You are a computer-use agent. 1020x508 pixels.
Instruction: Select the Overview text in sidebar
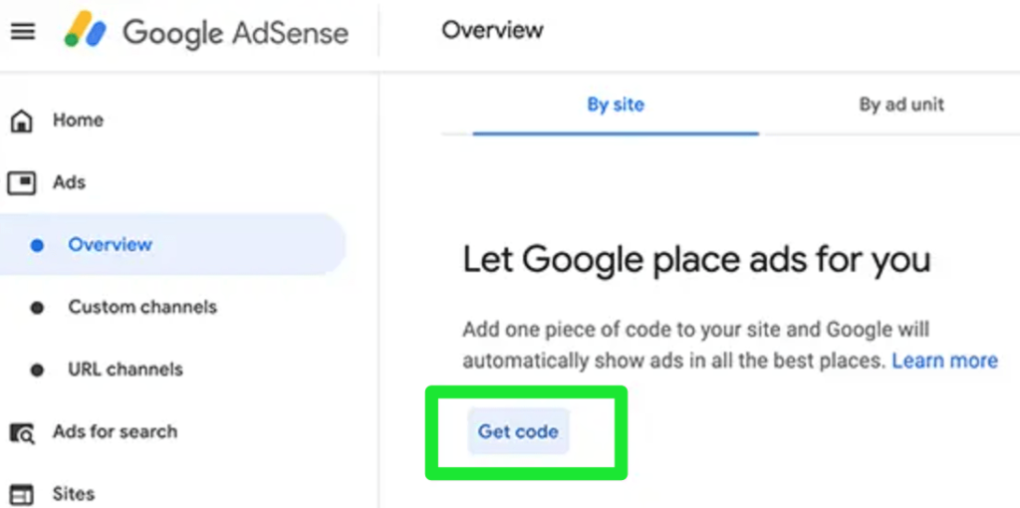click(x=110, y=245)
